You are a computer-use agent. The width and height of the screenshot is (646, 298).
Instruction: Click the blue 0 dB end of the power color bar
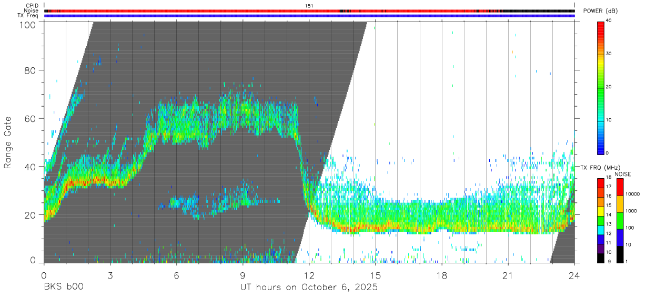click(601, 151)
